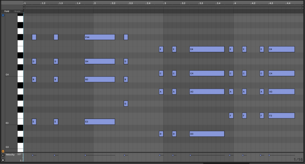Select the long F#4 note
The width and height of the screenshot is (305, 164).
point(100,37)
